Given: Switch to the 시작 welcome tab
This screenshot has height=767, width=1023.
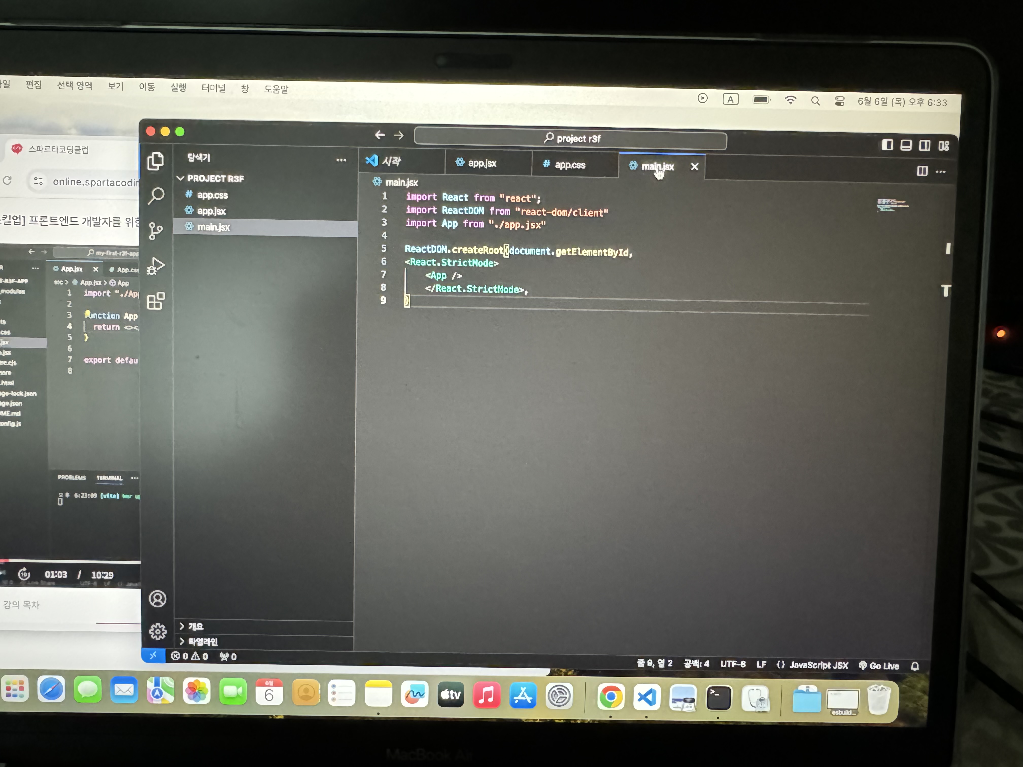Looking at the screenshot, I should point(401,161).
